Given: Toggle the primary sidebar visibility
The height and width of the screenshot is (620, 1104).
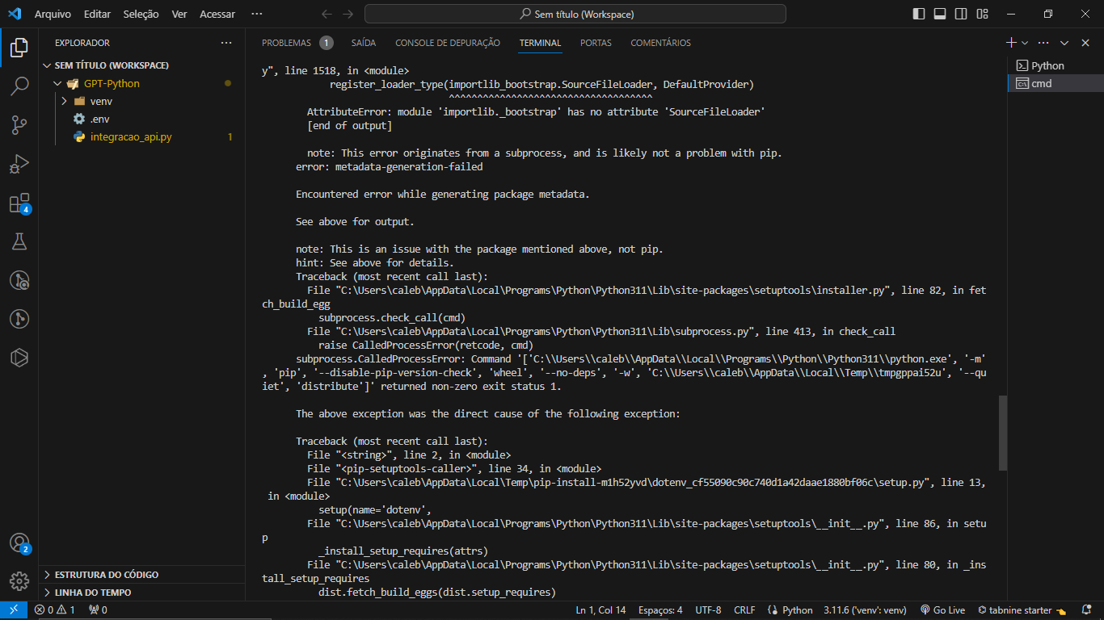Looking at the screenshot, I should click(919, 14).
